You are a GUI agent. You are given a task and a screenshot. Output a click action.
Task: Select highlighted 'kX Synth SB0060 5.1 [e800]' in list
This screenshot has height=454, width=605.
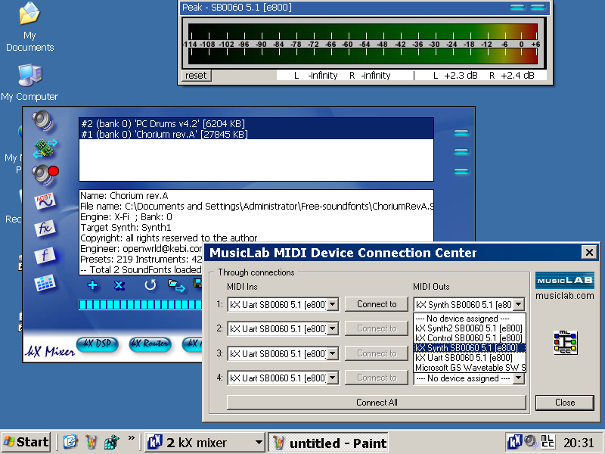click(469, 348)
